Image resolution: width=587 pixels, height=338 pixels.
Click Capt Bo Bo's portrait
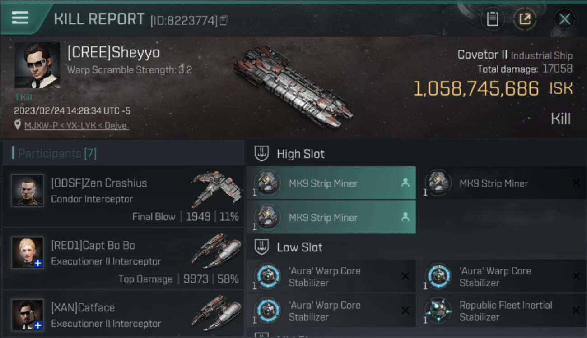28,252
